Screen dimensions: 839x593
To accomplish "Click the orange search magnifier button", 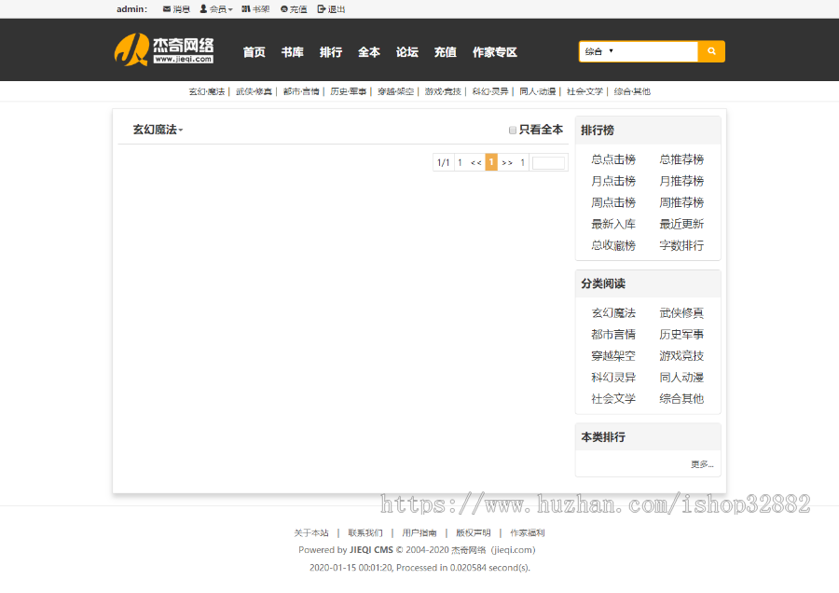I will (710, 51).
